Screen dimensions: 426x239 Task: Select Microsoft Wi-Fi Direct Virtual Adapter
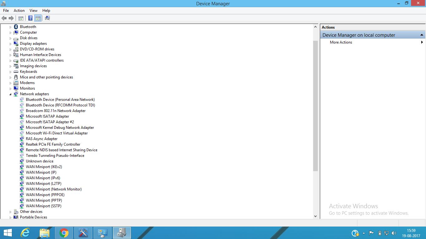point(57,133)
